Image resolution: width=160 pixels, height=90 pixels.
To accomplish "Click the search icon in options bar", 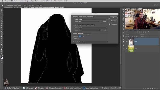I will click(x=154, y=5).
